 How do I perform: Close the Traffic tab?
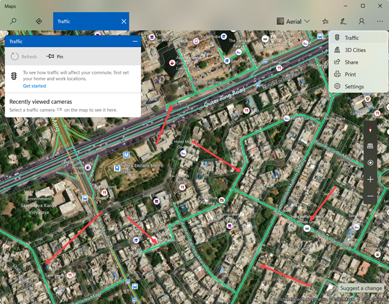124,22
